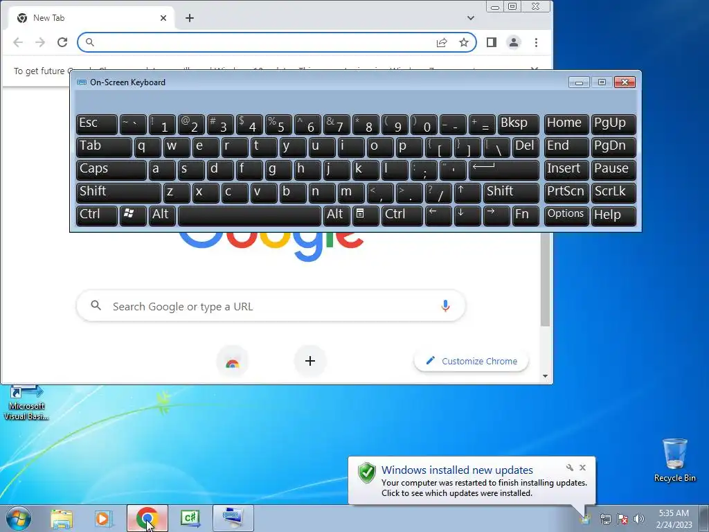The width and height of the screenshot is (709, 532).
Task: Click On-Screen Keyboard taskbar button
Action: [233, 518]
